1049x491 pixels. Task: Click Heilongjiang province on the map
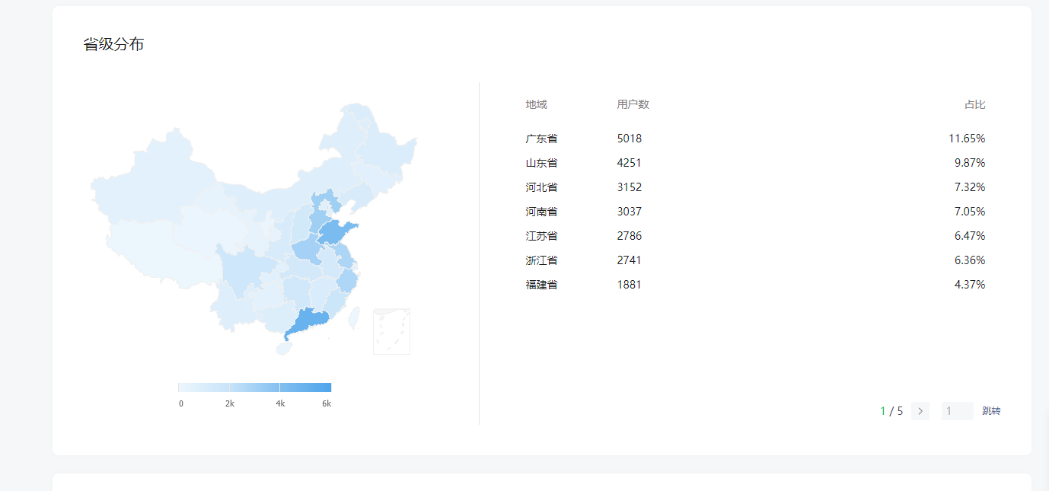[x=386, y=148]
